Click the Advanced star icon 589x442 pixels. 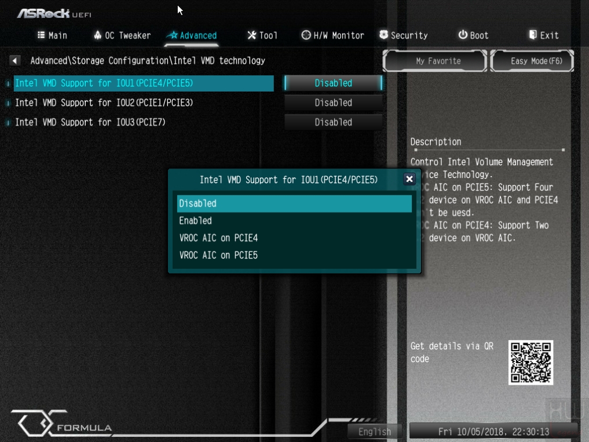[172, 35]
